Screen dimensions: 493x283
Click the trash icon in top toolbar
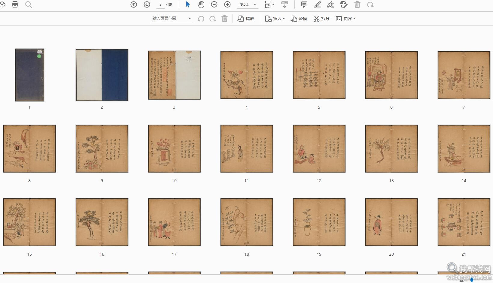(357, 5)
